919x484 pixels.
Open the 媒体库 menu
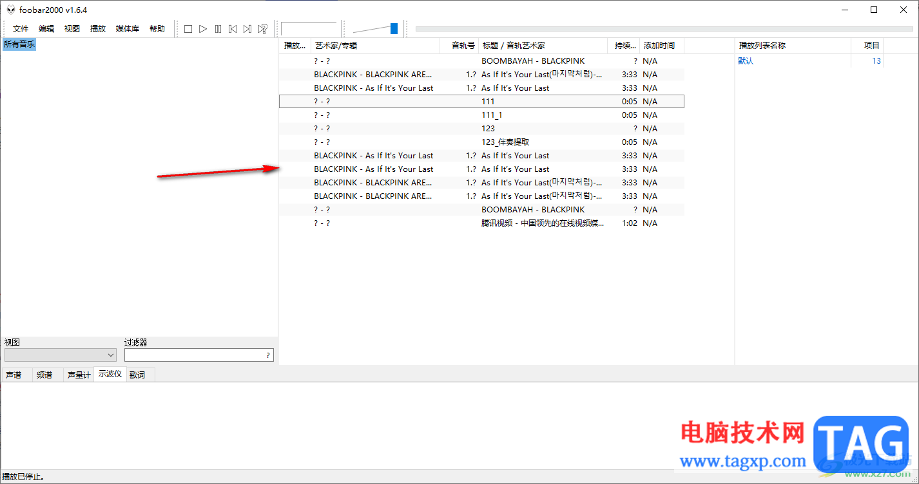128,29
